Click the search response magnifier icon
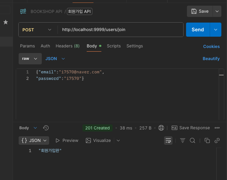 (192, 140)
